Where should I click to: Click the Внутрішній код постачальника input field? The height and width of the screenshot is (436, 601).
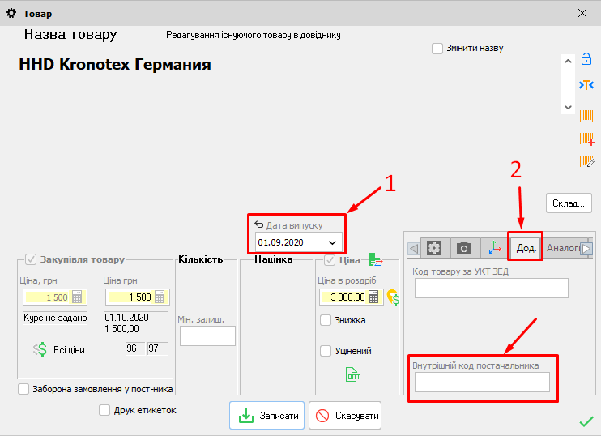tap(481, 383)
